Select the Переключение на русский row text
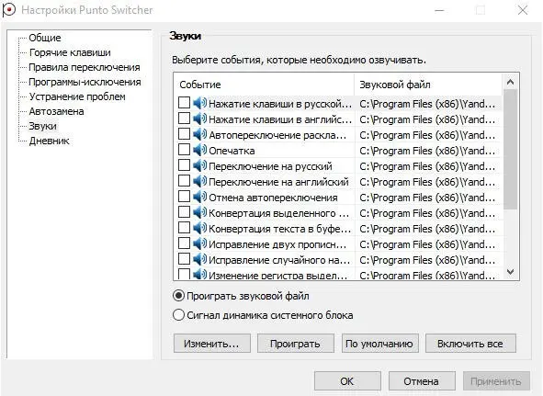Viewport: 543px width, 396px height. (x=270, y=166)
